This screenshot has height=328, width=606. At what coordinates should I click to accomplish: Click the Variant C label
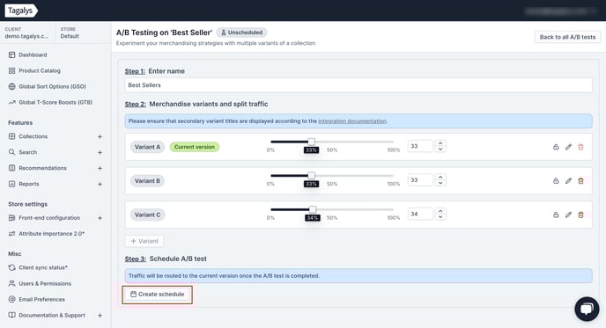(x=148, y=215)
